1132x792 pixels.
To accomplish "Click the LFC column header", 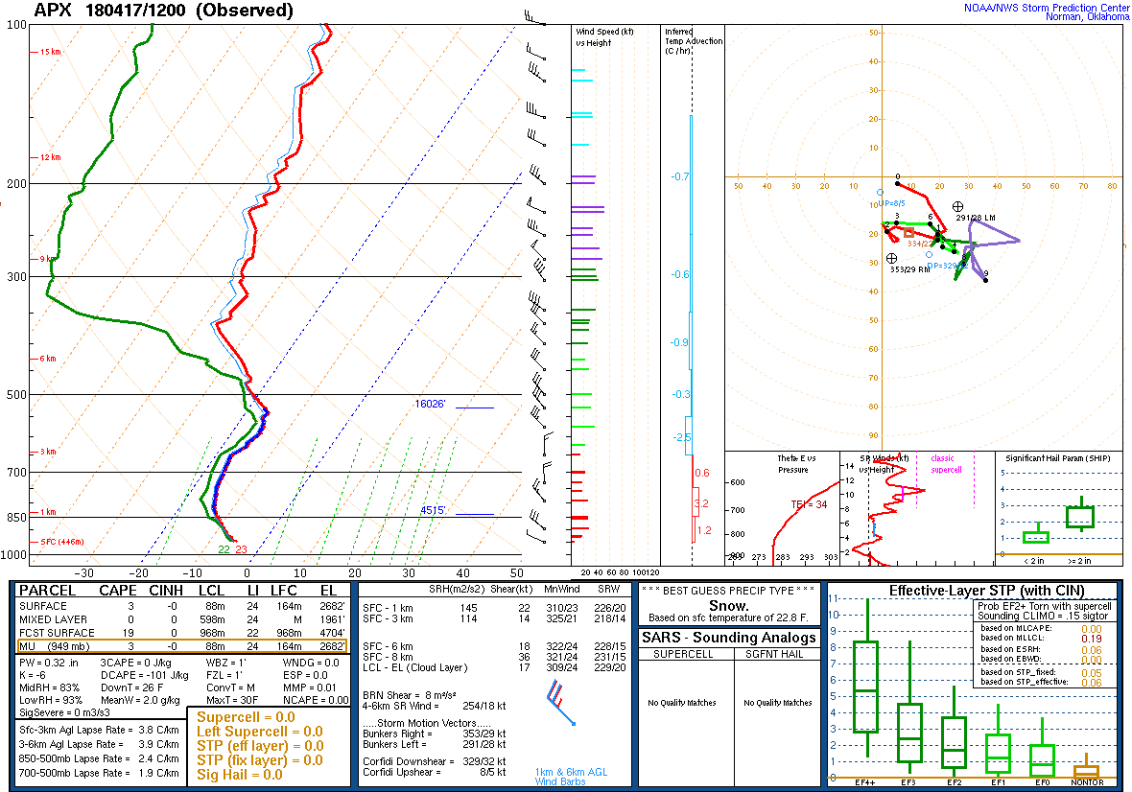I will (284, 591).
